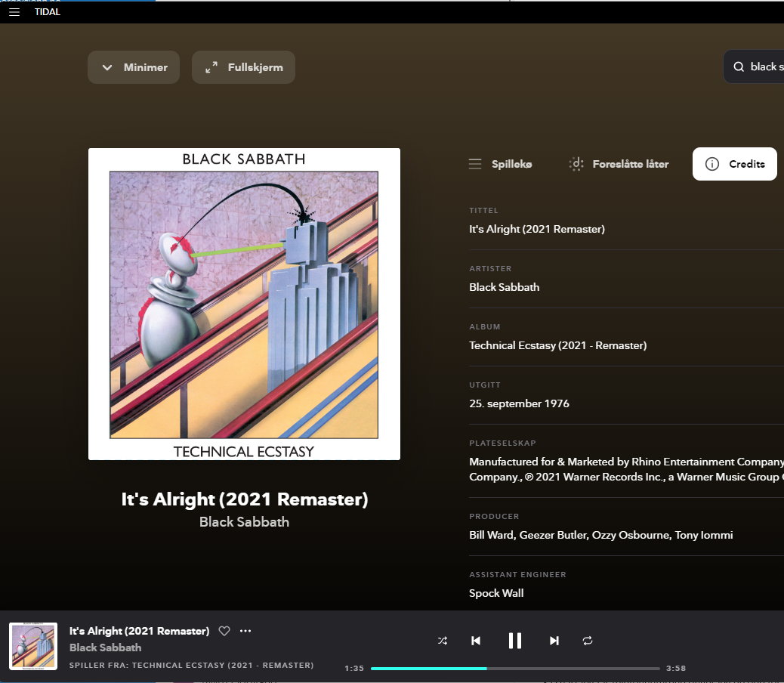This screenshot has height=683, width=784.
Task: Enter fullscreen with the Fullskjerm button
Action: pyautogui.click(x=243, y=67)
